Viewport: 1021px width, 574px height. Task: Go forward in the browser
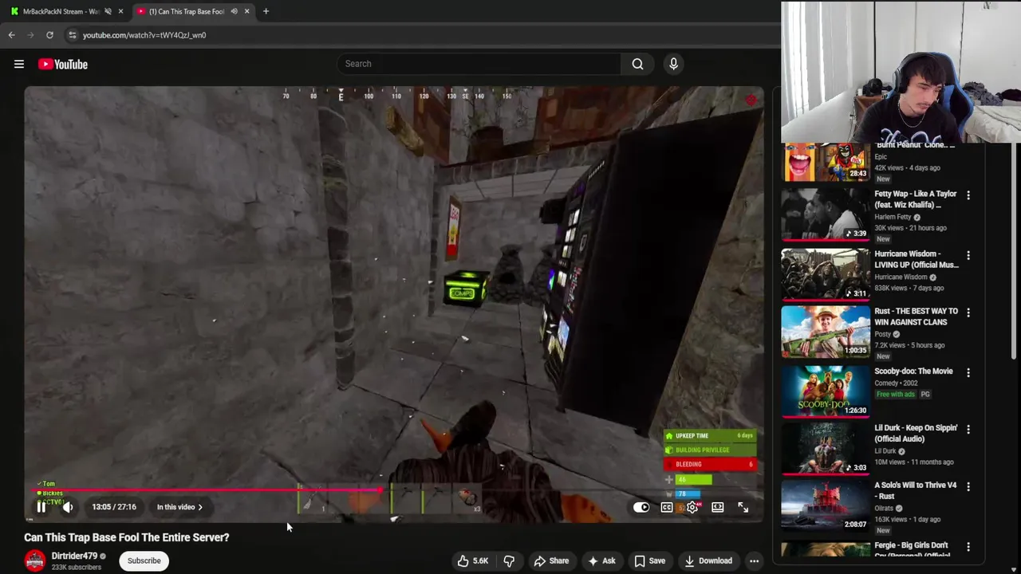coord(30,35)
